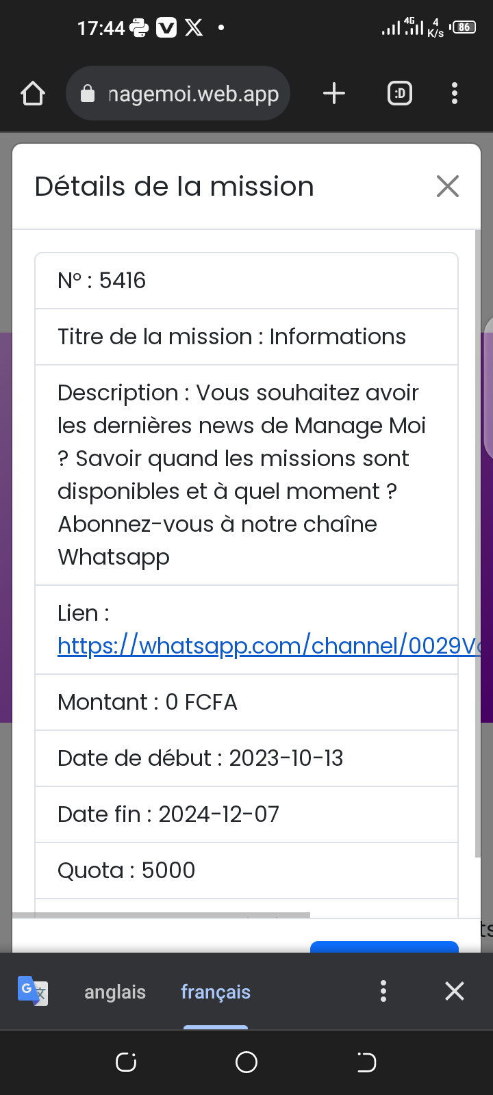Open translate bar options menu
493x1095 pixels.
pos(383,991)
